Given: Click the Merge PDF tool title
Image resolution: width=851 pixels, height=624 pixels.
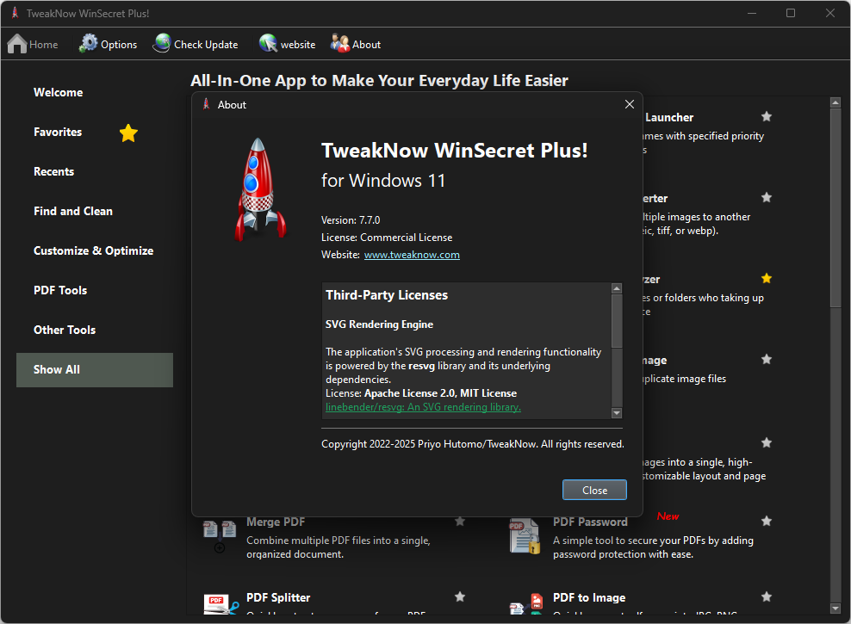Looking at the screenshot, I should [276, 522].
